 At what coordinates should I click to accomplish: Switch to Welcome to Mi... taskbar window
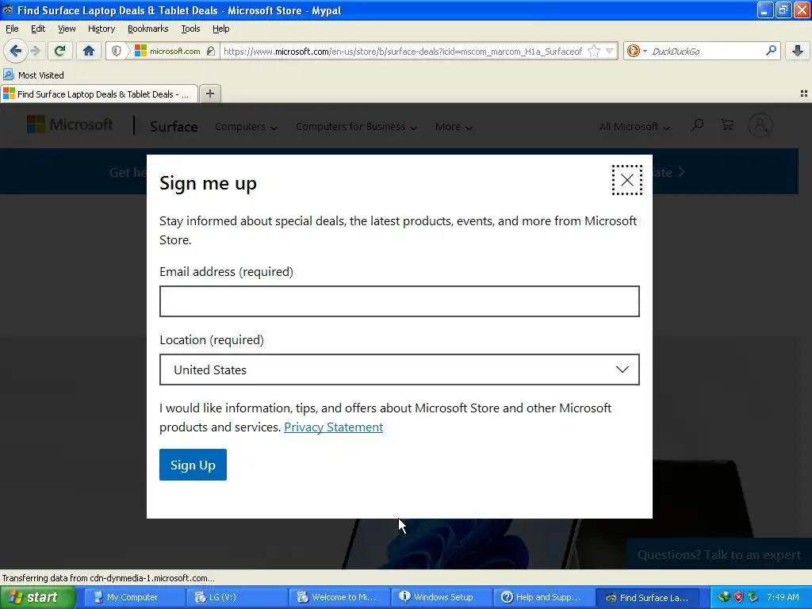coord(339,597)
